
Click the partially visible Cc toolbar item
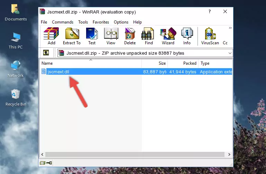(x=225, y=43)
